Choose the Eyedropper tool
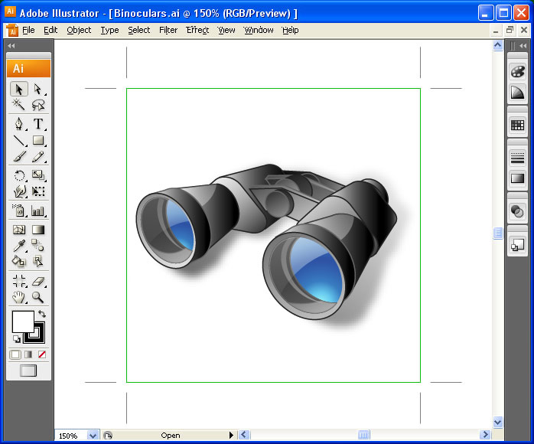 pyautogui.click(x=20, y=245)
